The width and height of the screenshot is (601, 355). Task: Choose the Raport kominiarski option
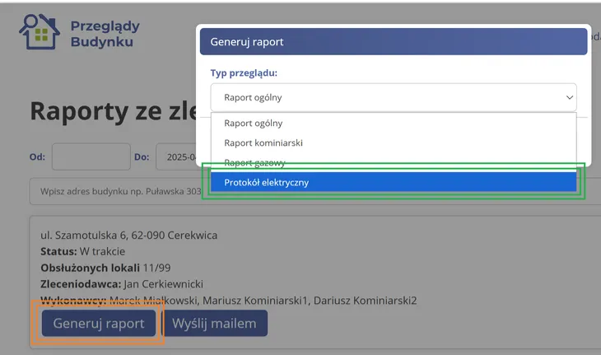394,143
